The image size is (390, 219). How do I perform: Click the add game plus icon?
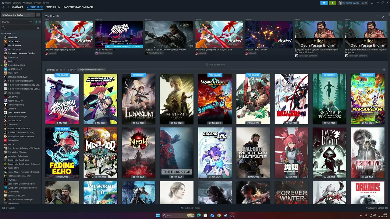4,208
